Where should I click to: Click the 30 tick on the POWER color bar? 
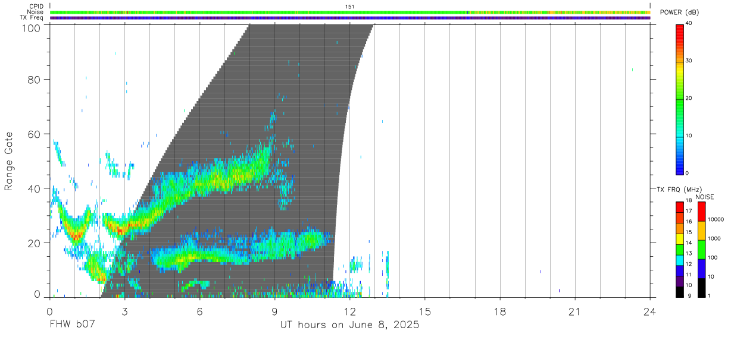click(689, 61)
